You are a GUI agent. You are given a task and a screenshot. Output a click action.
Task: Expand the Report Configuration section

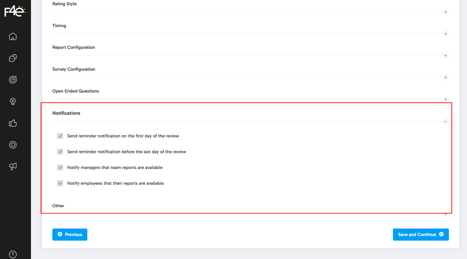[x=445, y=56]
